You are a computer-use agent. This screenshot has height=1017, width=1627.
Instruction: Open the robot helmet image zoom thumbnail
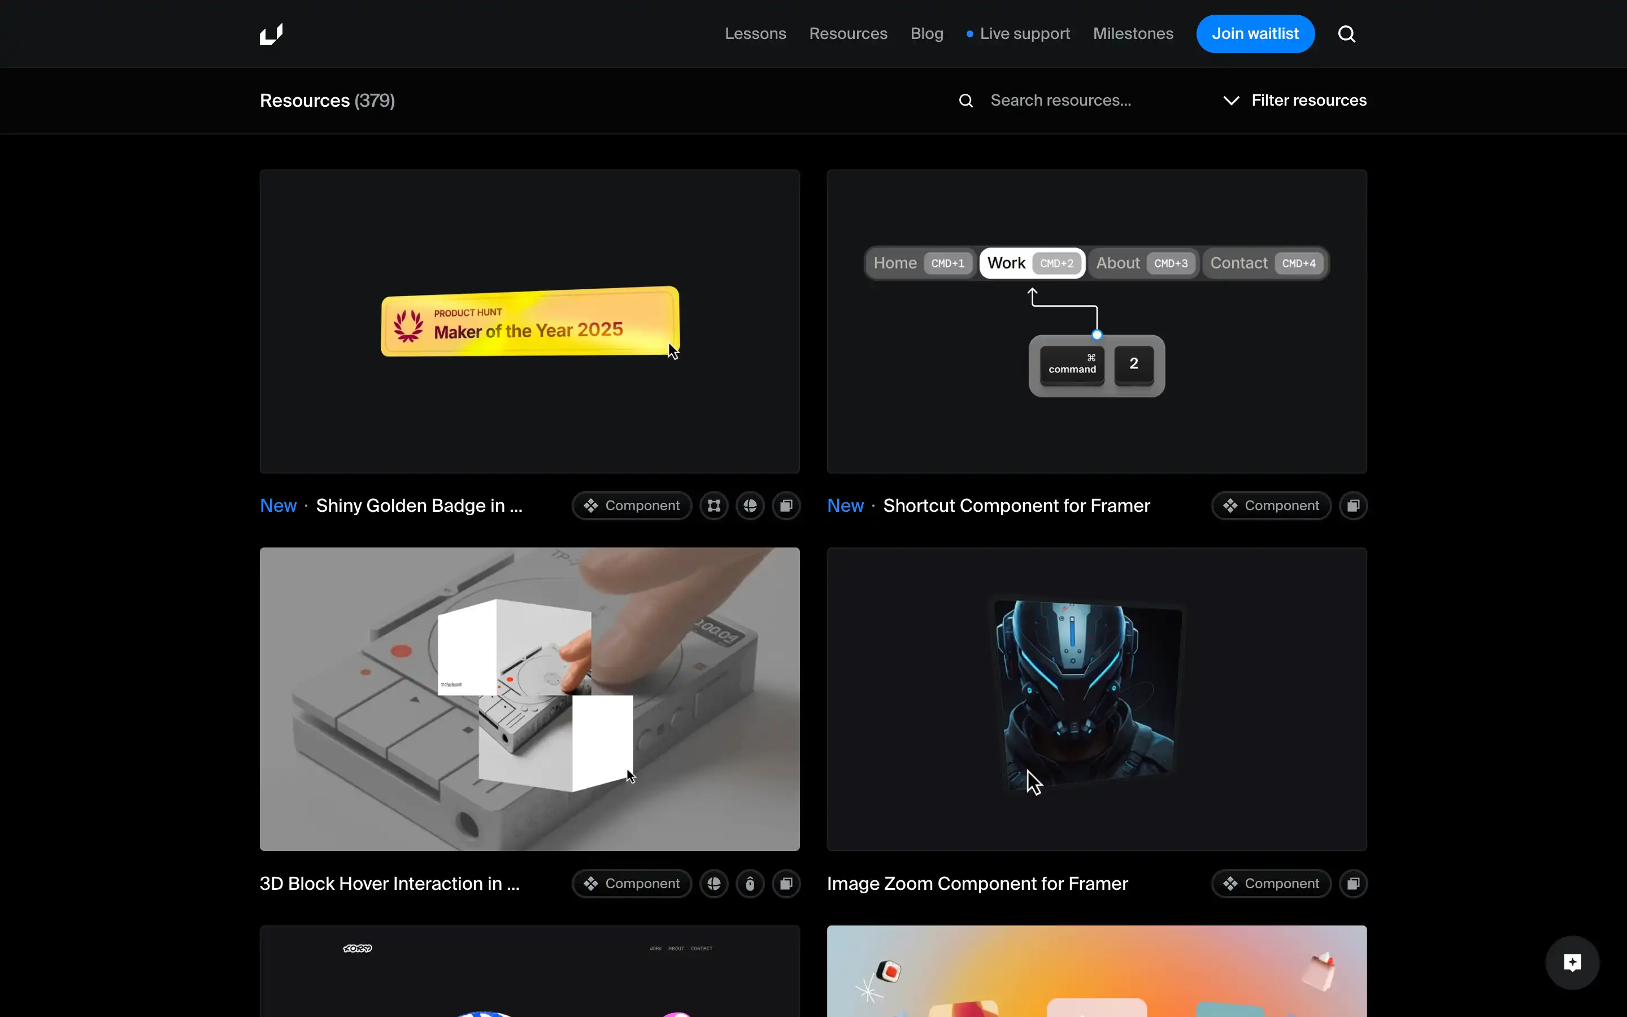[x=1097, y=699]
